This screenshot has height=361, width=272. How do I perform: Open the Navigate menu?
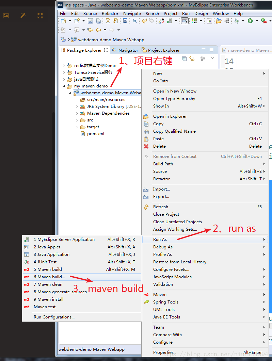pos(132,14)
